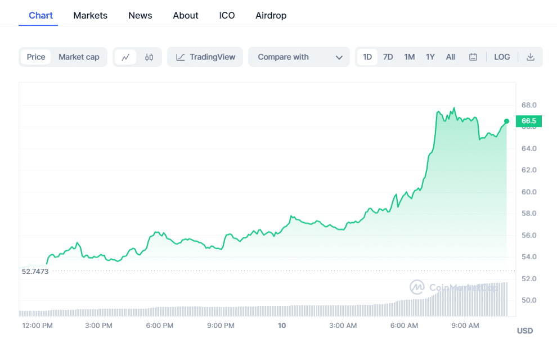
Task: Click the current price endpoint dot
Action: click(x=506, y=121)
